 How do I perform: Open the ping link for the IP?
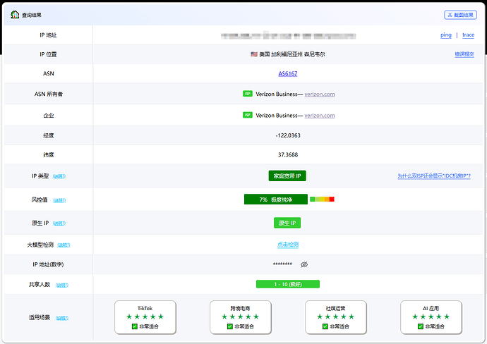pyautogui.click(x=445, y=35)
